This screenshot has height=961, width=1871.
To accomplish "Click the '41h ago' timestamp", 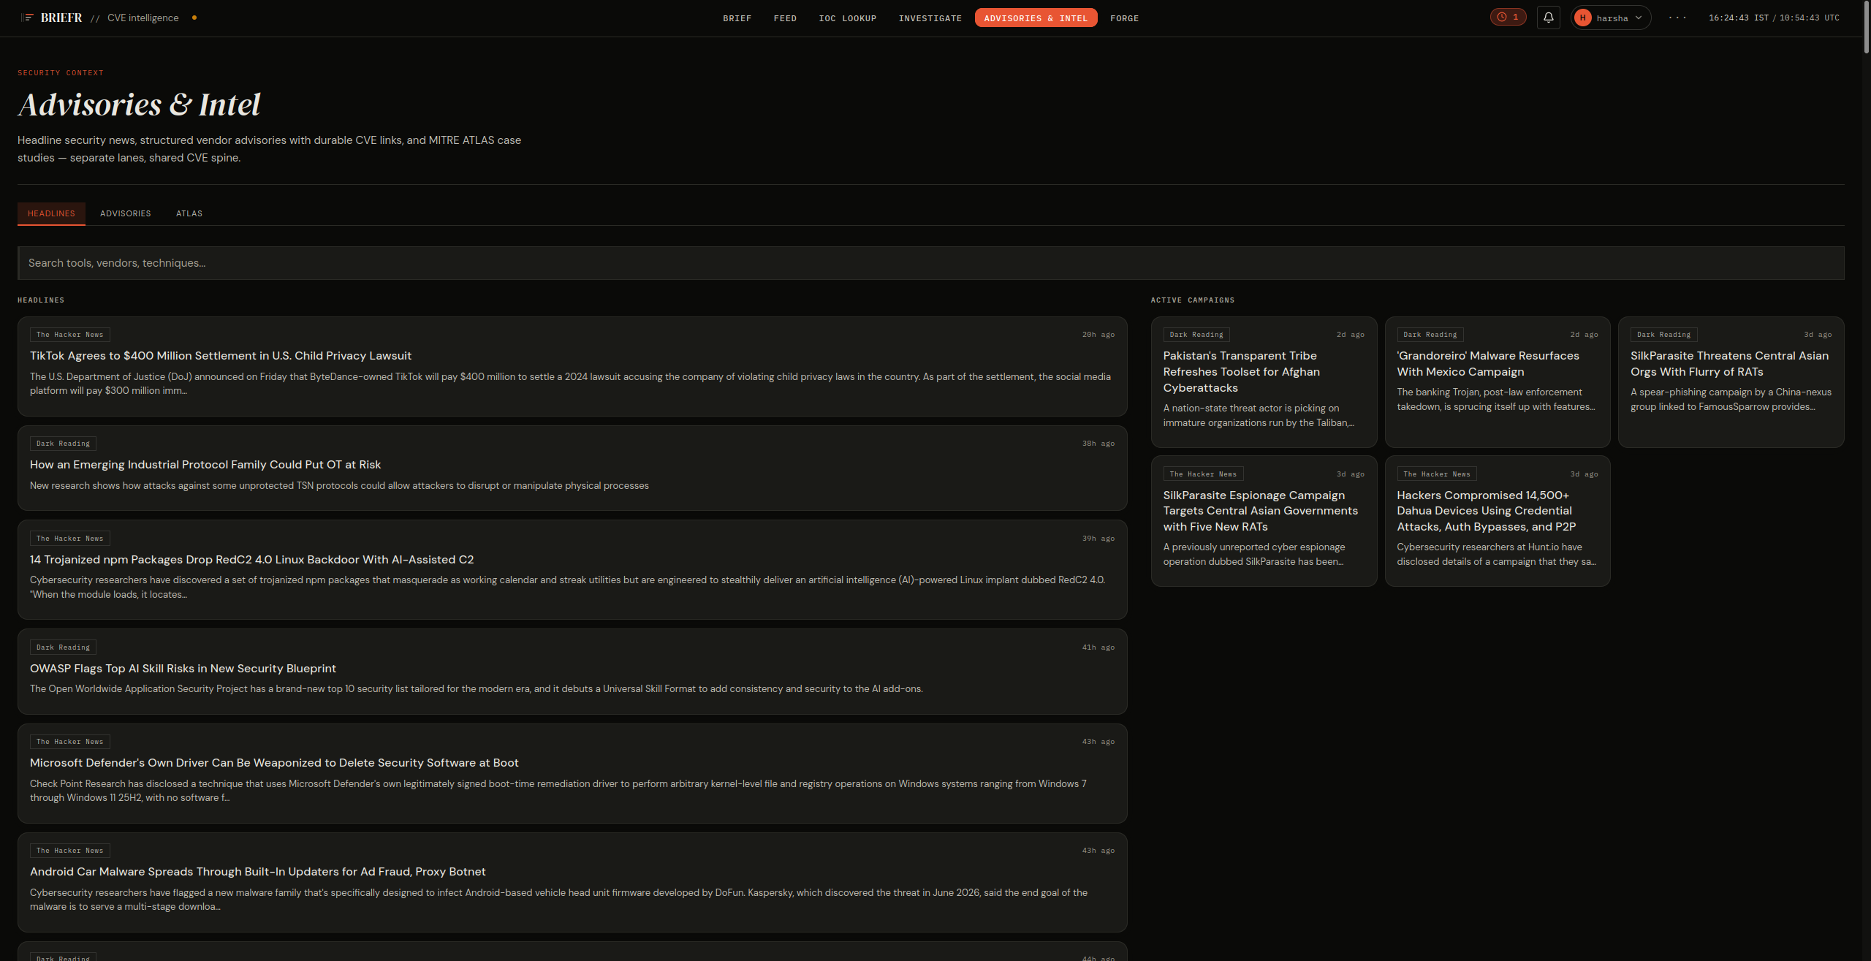I will [x=1098, y=647].
